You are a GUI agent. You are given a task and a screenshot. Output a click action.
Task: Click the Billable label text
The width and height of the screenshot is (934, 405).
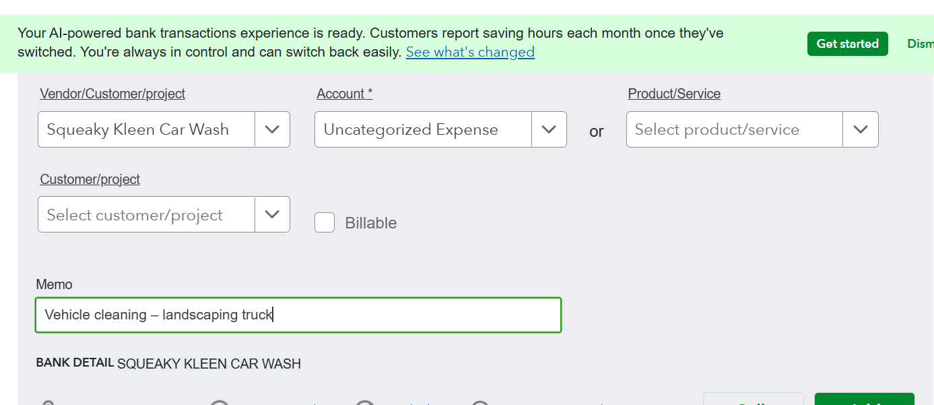370,223
